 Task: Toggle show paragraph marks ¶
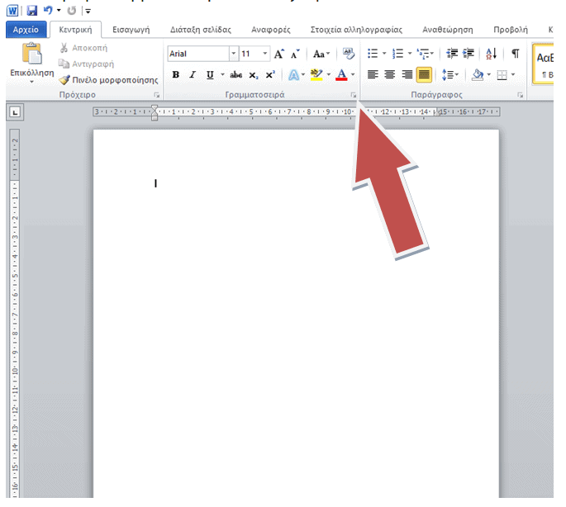(516, 54)
